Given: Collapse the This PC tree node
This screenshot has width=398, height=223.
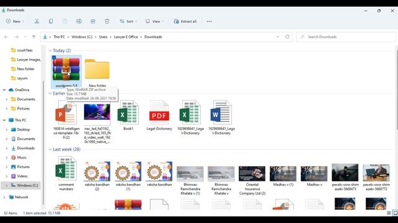Looking at the screenshot, I should click(4, 120).
